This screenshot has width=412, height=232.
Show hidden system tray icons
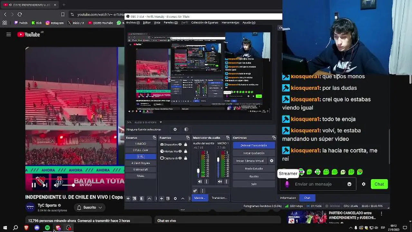[x=351, y=228]
